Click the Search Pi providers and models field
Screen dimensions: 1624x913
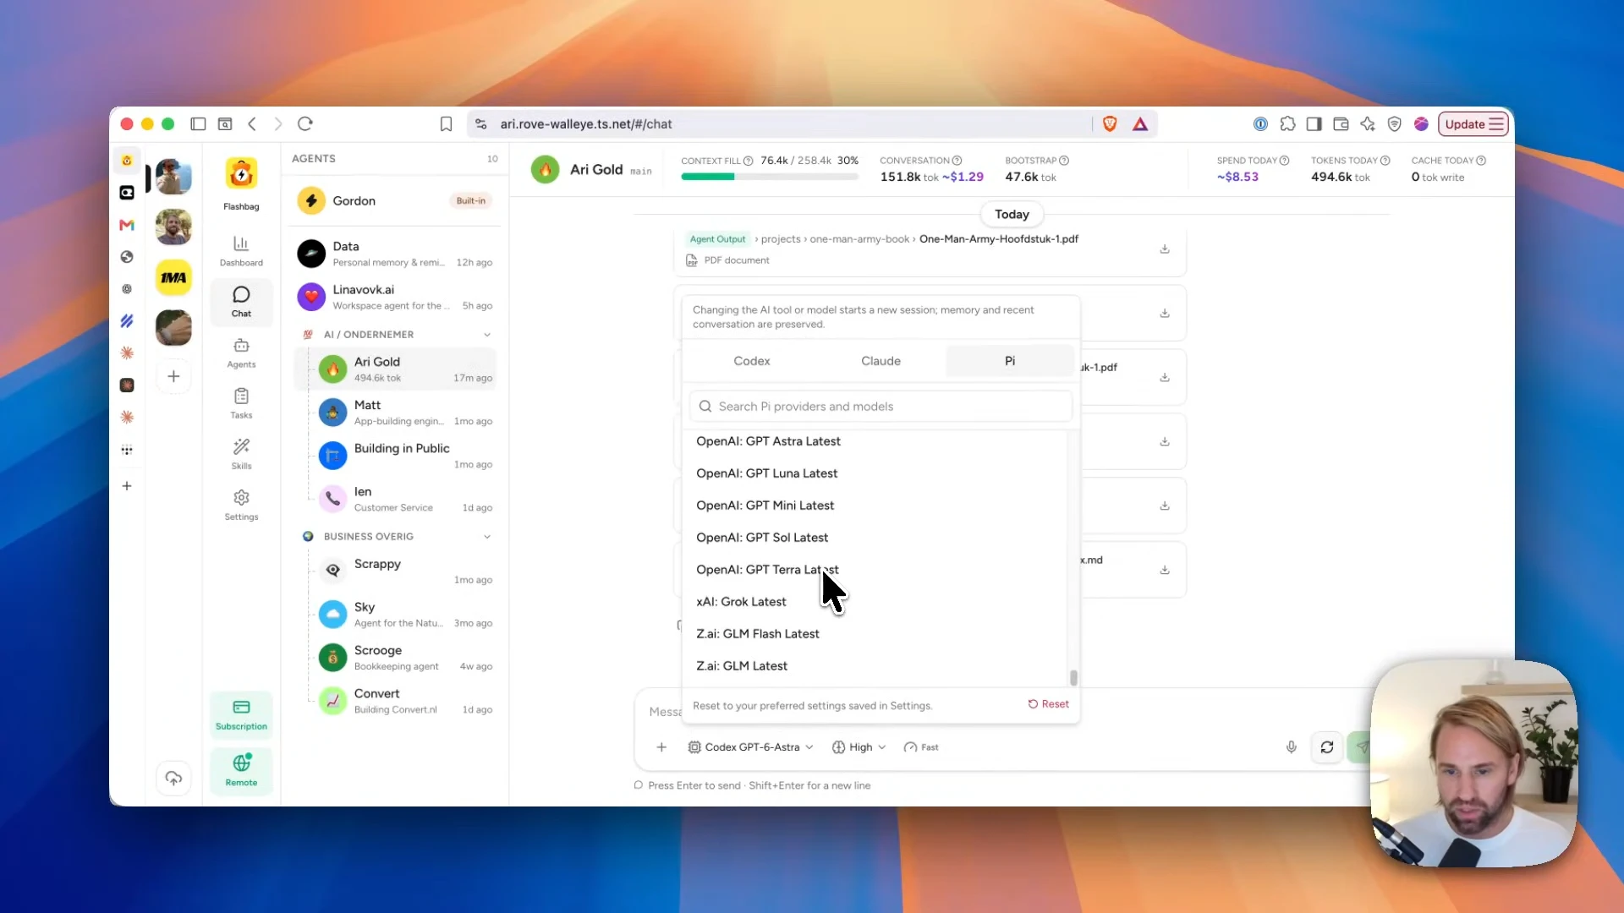pyautogui.click(x=881, y=407)
